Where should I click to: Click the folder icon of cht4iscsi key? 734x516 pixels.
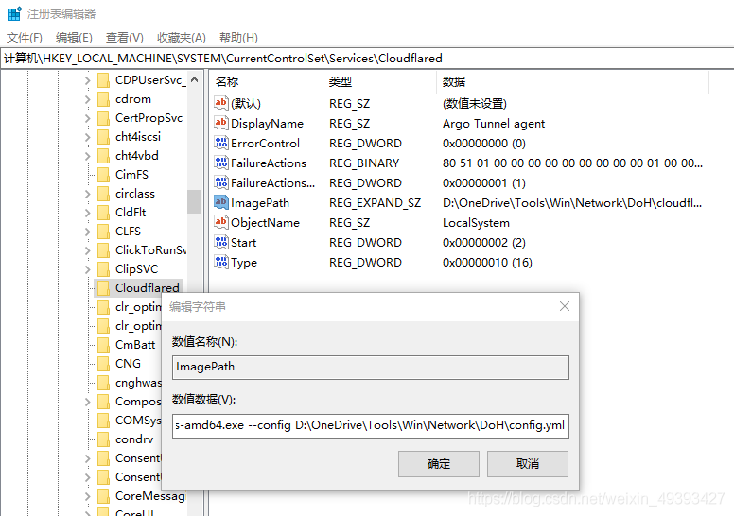pyautogui.click(x=104, y=137)
